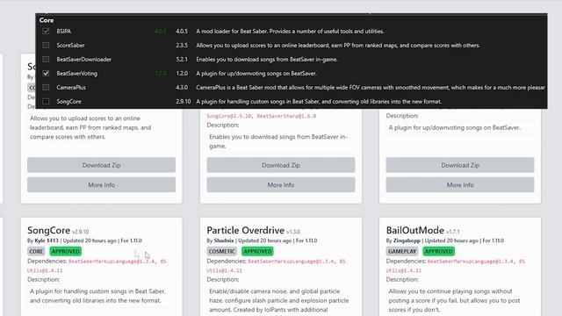
Task: Click the CORE tag on SongCore card
Action: click(x=36, y=252)
